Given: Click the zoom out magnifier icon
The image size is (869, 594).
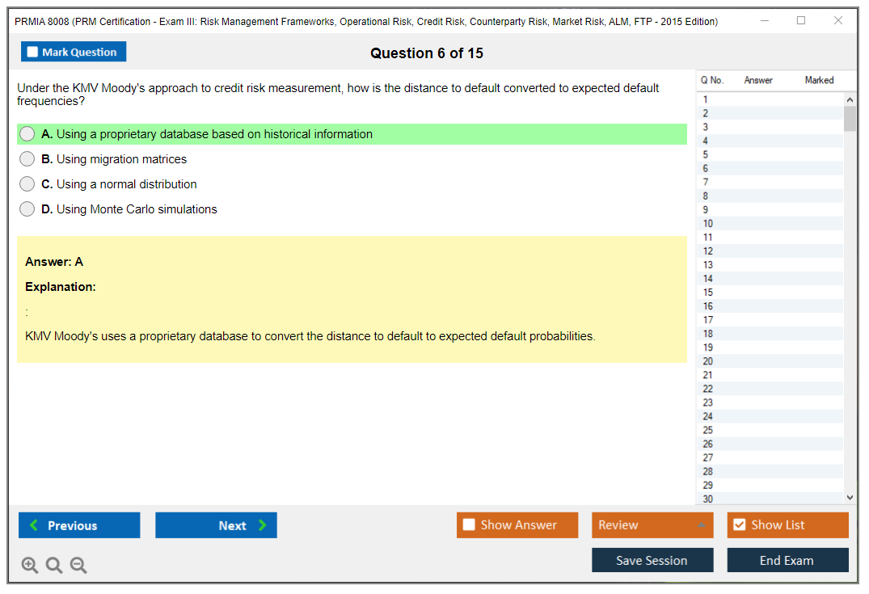Looking at the screenshot, I should (x=78, y=566).
